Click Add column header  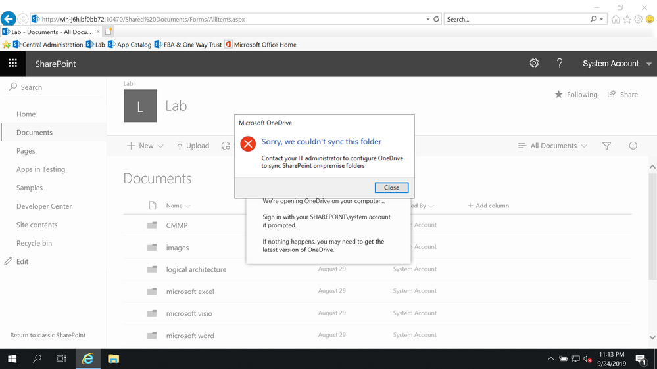click(x=488, y=206)
